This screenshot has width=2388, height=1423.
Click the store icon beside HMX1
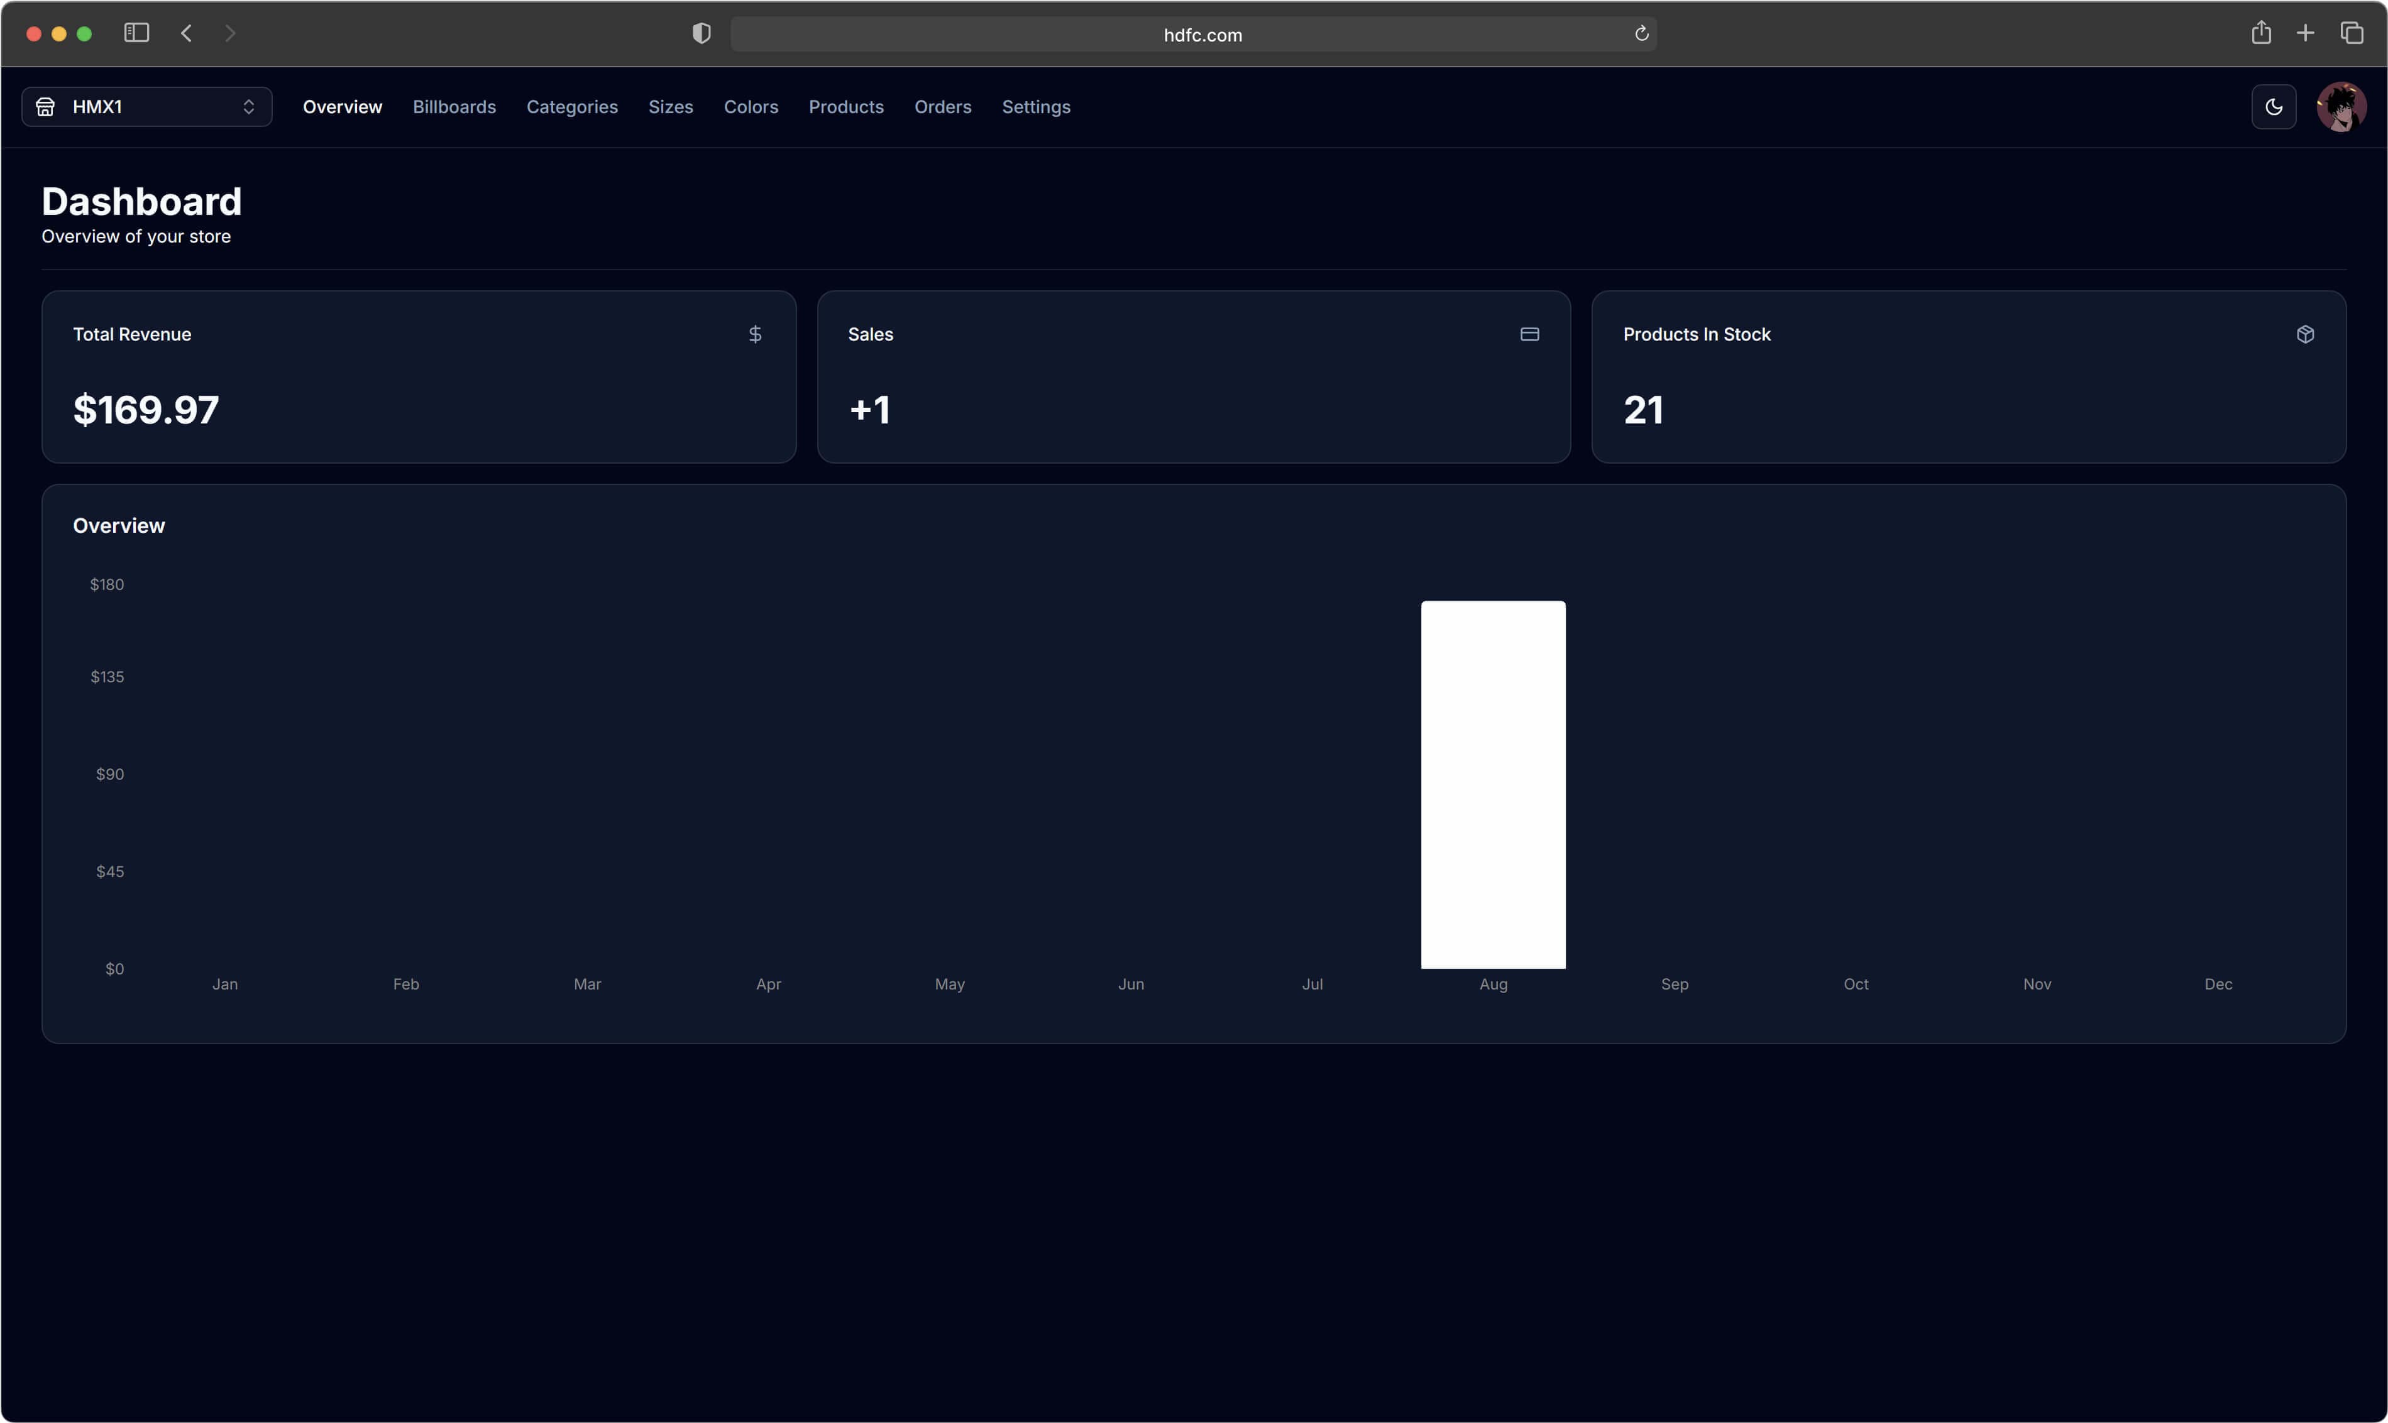(x=44, y=106)
